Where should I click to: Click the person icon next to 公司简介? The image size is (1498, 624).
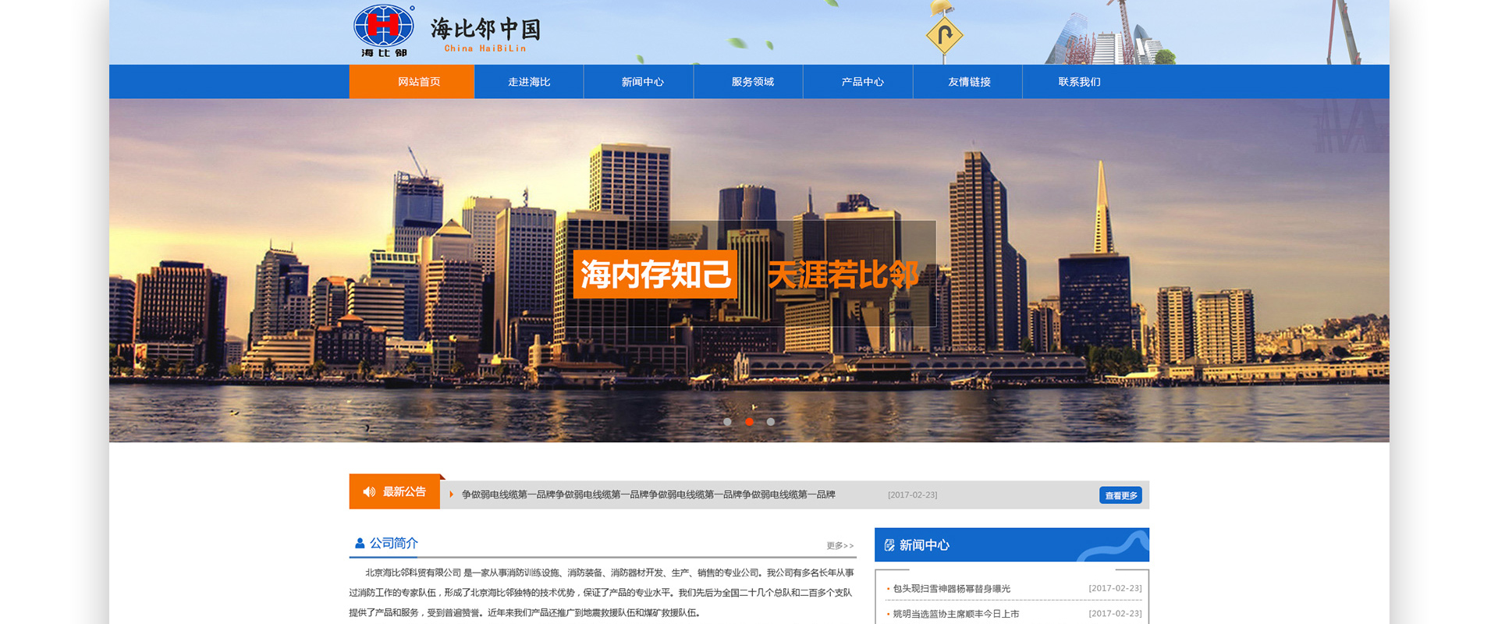tap(360, 543)
